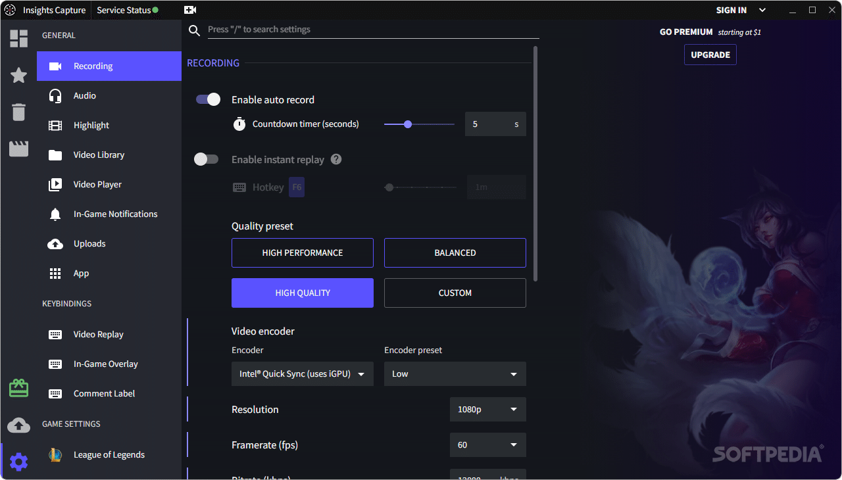Open the dashboard grid icon in left rail
Screen dimensions: 842x480
tap(18, 38)
